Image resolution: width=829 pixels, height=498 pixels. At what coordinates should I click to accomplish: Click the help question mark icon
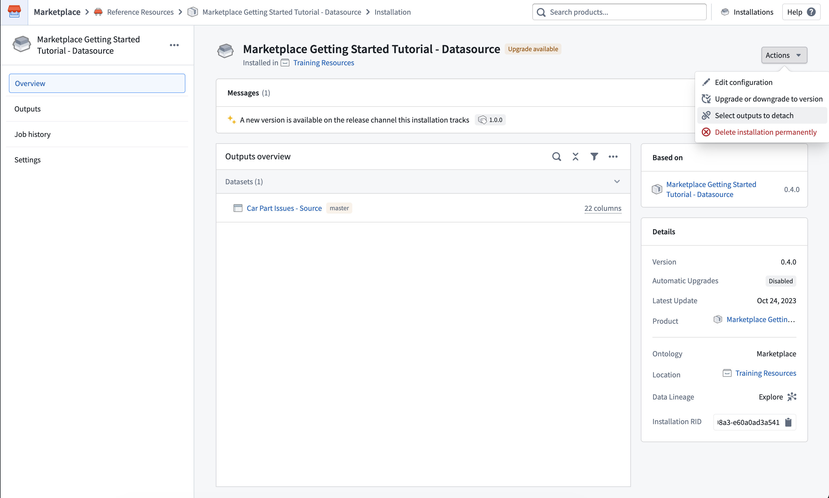[x=812, y=12]
